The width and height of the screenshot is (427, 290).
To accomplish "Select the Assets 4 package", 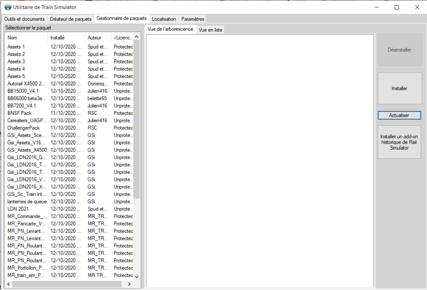I will [69, 69].
